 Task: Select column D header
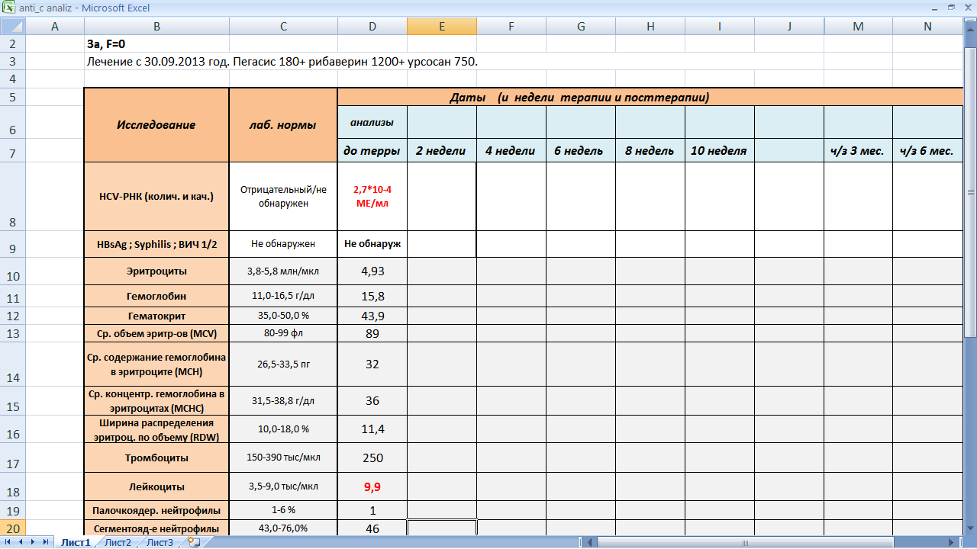[x=372, y=27]
